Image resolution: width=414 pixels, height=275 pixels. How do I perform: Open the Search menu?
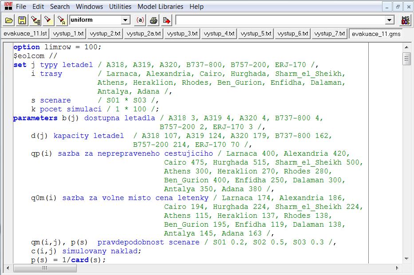coord(60,7)
